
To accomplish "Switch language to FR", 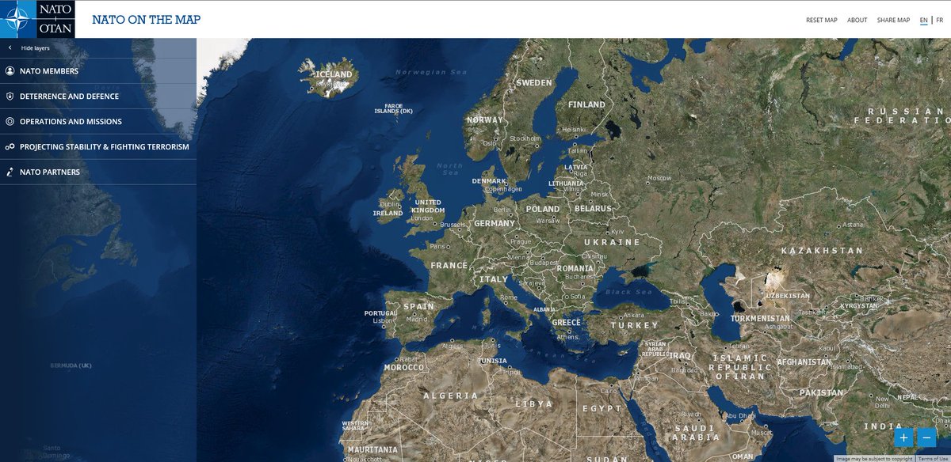I will coord(939,20).
